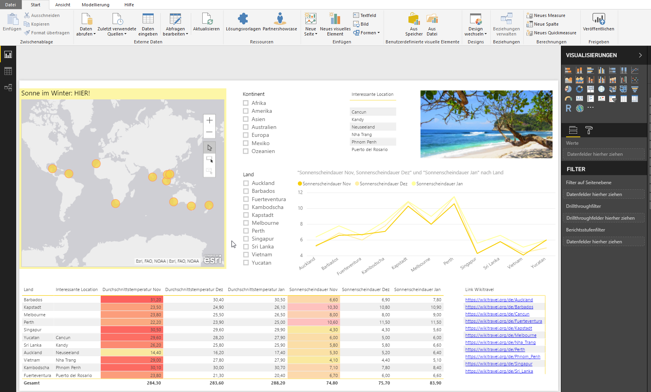Collapse the Visualisierungen panel chevron
This screenshot has height=392, width=651.
coord(640,55)
